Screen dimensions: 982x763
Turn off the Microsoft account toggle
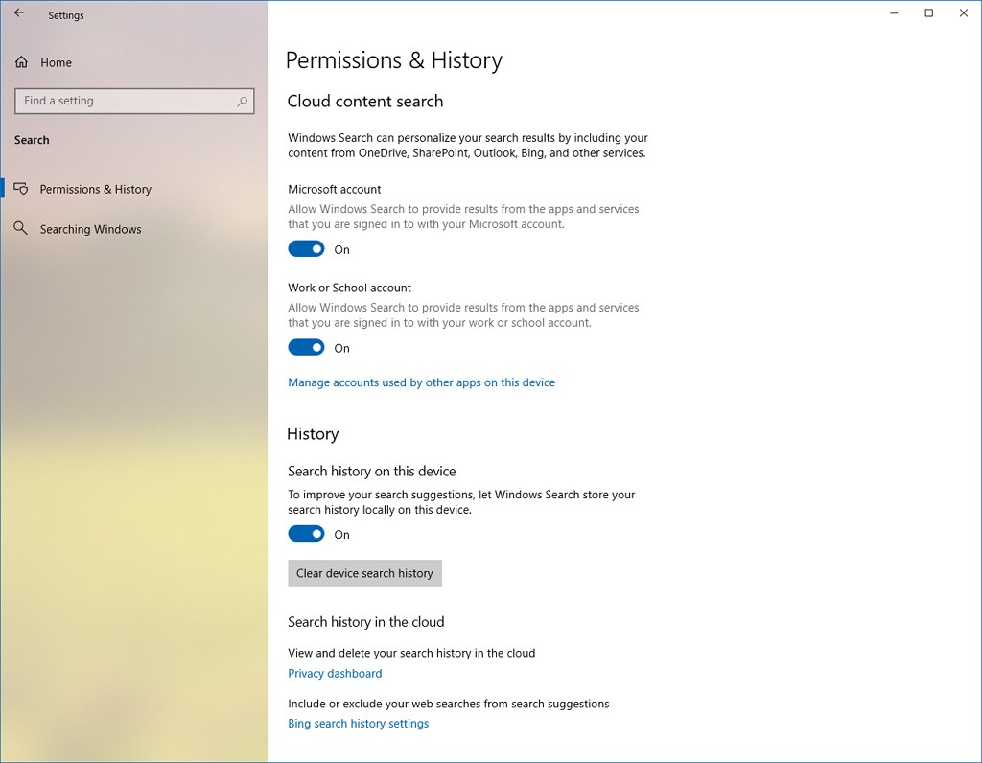point(306,248)
